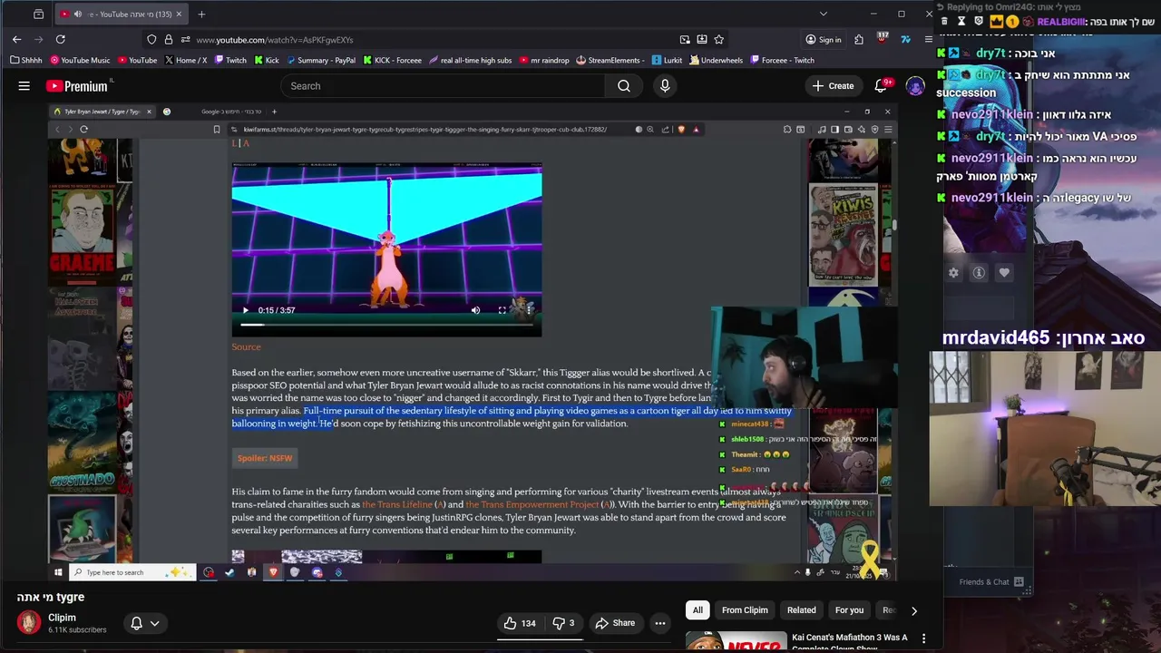Open the Shhhh bookmarks folder
This screenshot has height=653, width=1161.
tap(26, 61)
